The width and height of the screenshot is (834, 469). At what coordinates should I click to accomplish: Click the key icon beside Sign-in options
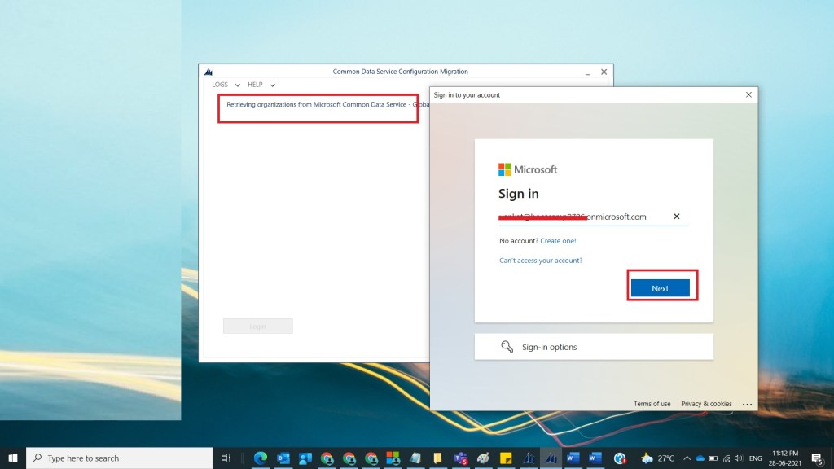point(507,347)
